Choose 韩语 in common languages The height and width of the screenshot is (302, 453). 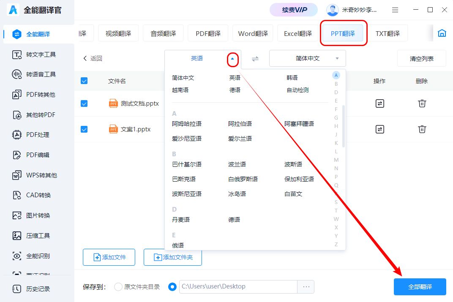click(292, 78)
